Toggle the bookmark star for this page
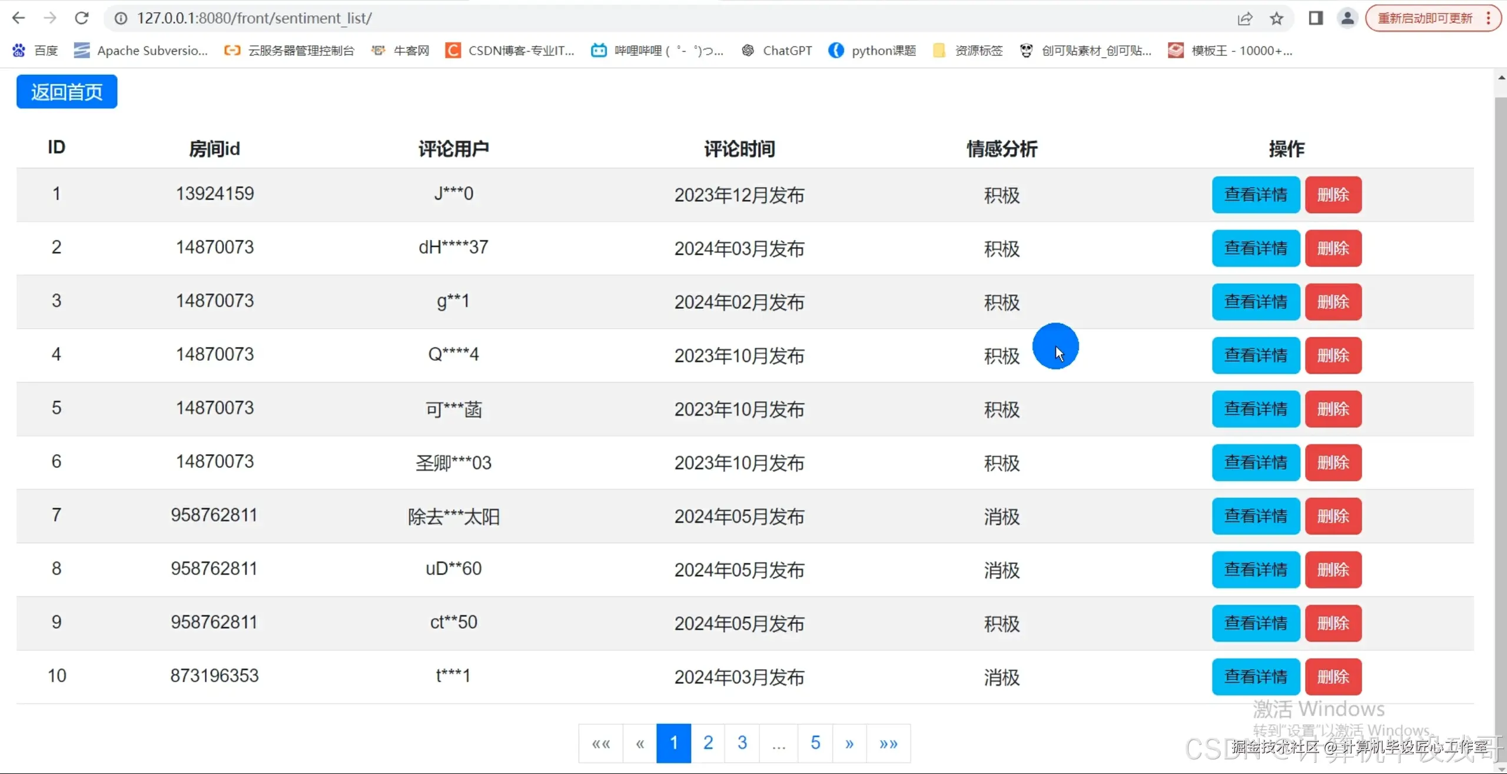Image resolution: width=1507 pixels, height=774 pixels. (x=1277, y=18)
